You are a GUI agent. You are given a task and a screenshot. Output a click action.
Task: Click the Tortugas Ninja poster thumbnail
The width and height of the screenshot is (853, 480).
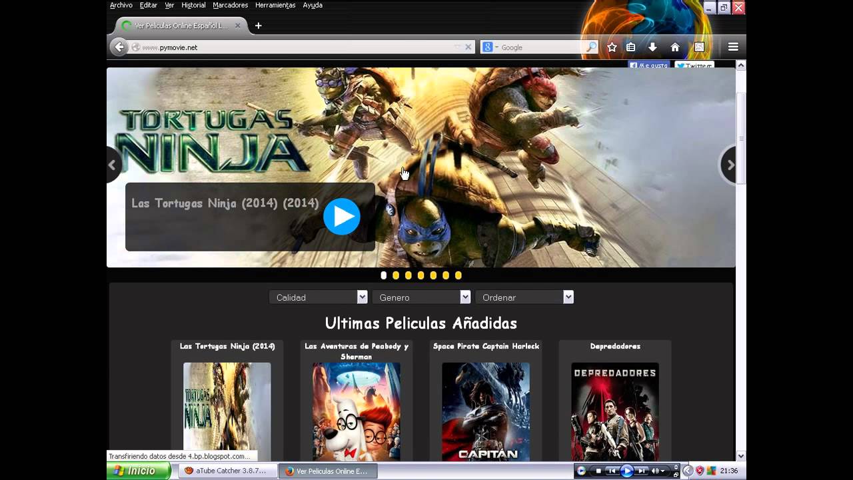click(227, 411)
